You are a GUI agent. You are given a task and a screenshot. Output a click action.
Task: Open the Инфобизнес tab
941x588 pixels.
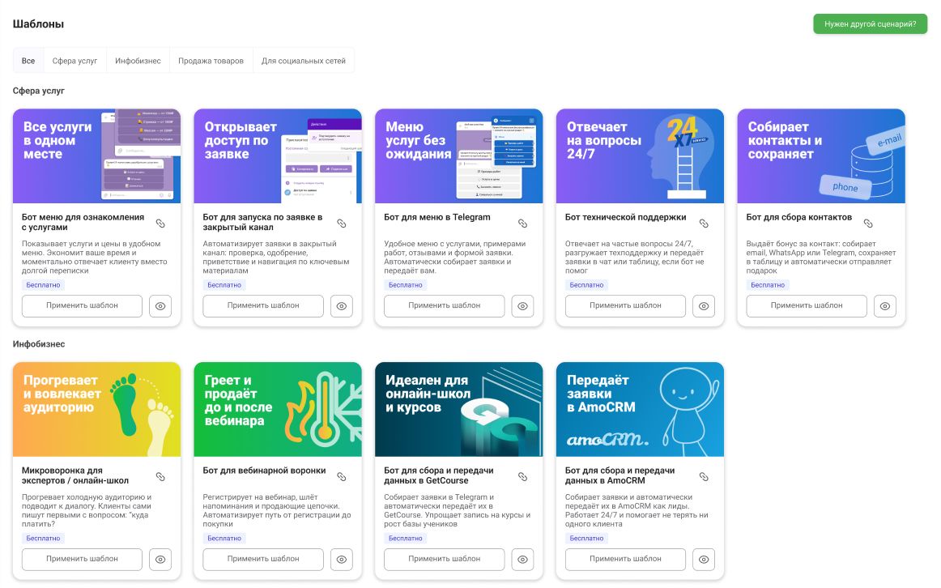click(138, 61)
